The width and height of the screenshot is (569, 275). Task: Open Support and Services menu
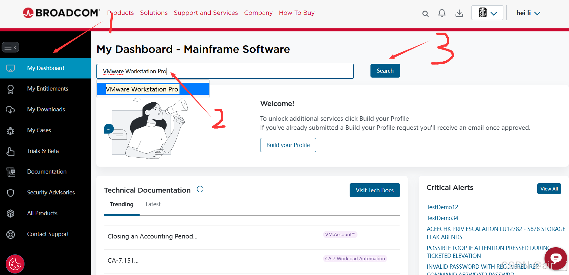[x=206, y=13]
